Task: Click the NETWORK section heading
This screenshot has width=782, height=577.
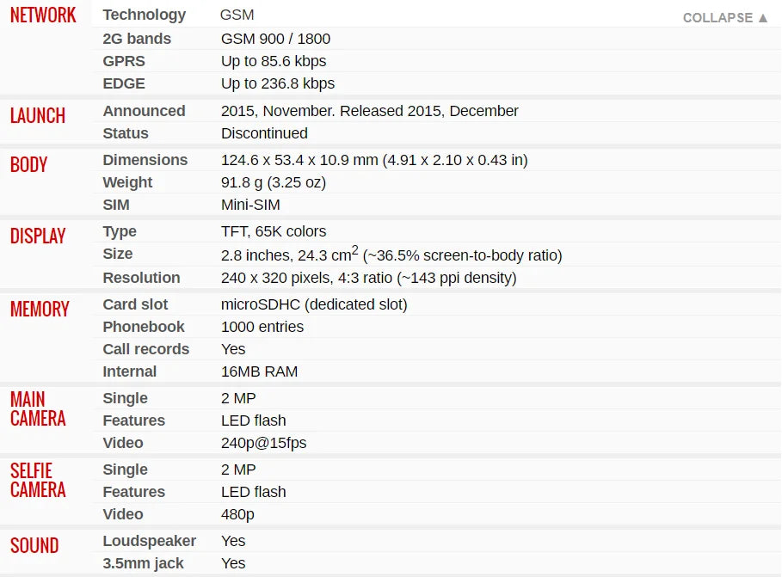Action: 43,15
